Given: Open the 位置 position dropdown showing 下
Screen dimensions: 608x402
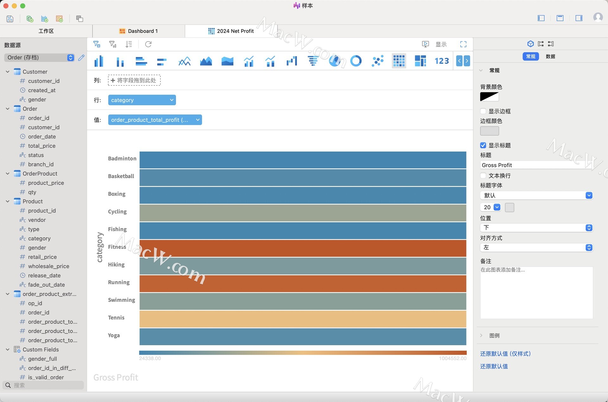Looking at the screenshot, I should [536, 228].
